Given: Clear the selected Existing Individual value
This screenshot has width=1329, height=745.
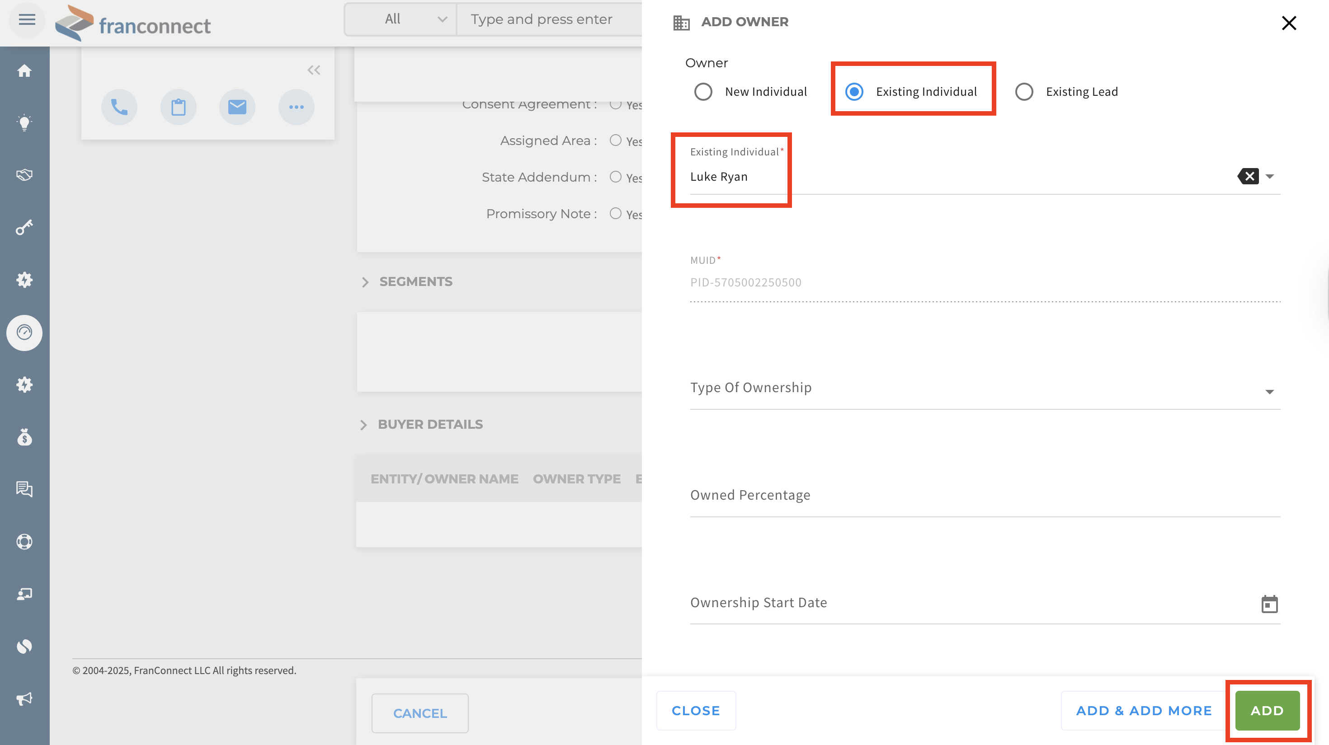Looking at the screenshot, I should coord(1248,176).
